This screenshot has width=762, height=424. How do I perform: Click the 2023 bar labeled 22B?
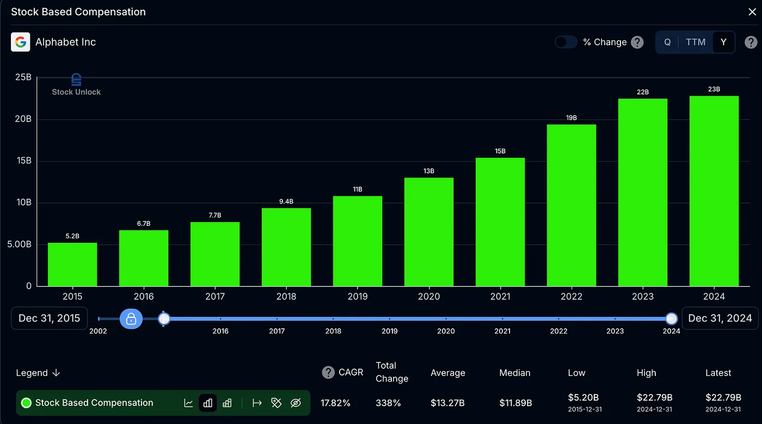[x=643, y=193]
